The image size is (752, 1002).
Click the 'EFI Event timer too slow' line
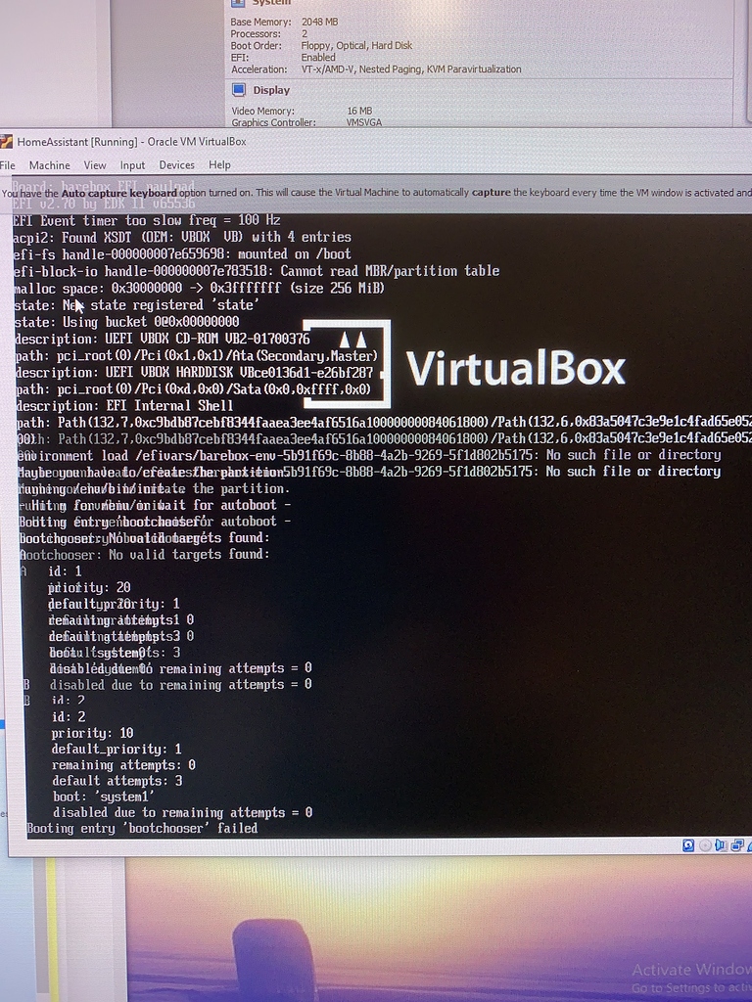pyautogui.click(x=147, y=221)
